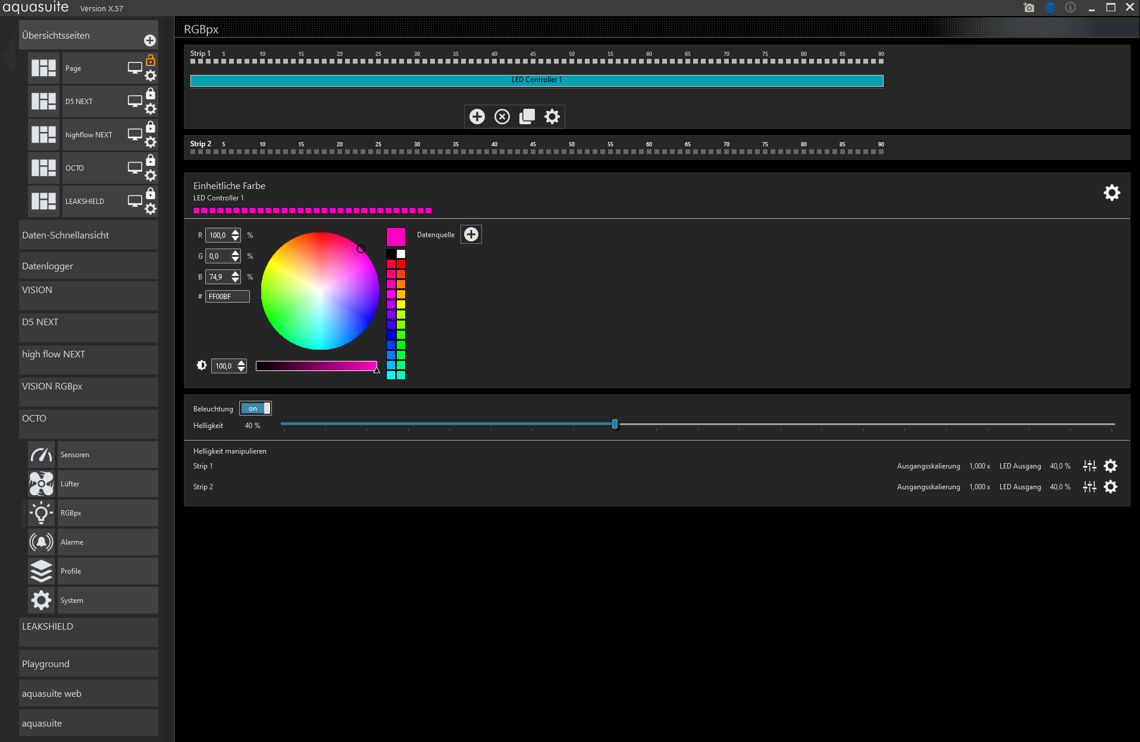This screenshot has height=742, width=1140.
Task: Collapse the OCTO device section
Action: click(89, 419)
